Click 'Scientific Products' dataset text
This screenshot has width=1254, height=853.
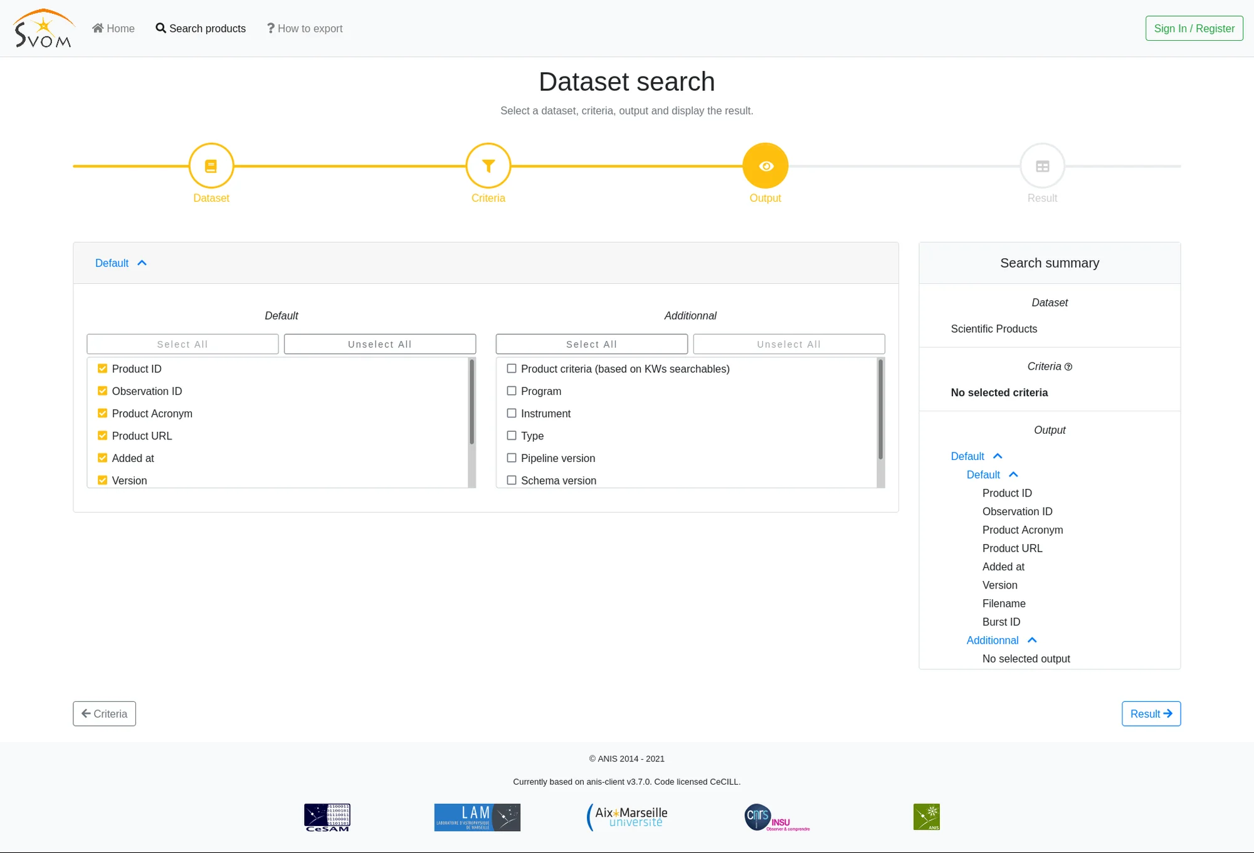click(994, 329)
